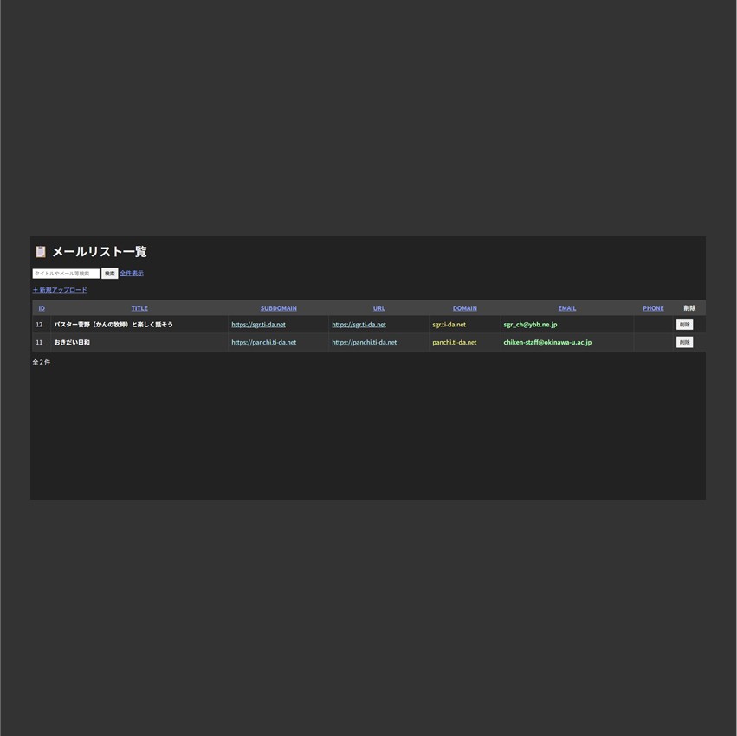Viewport: 737px width, 736px height.
Task: Delete row 12 with 削除 button
Action: 684,325
